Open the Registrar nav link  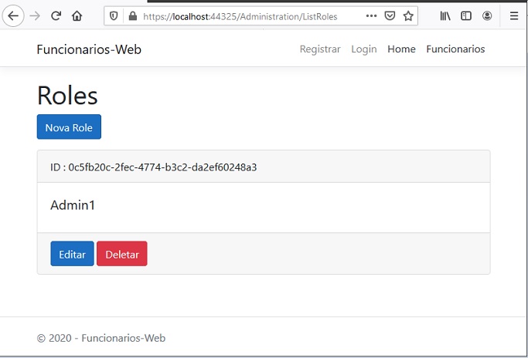pyautogui.click(x=320, y=49)
